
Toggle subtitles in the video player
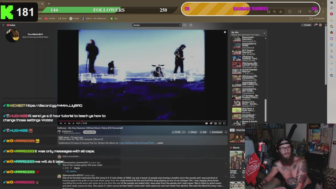click(207, 123)
